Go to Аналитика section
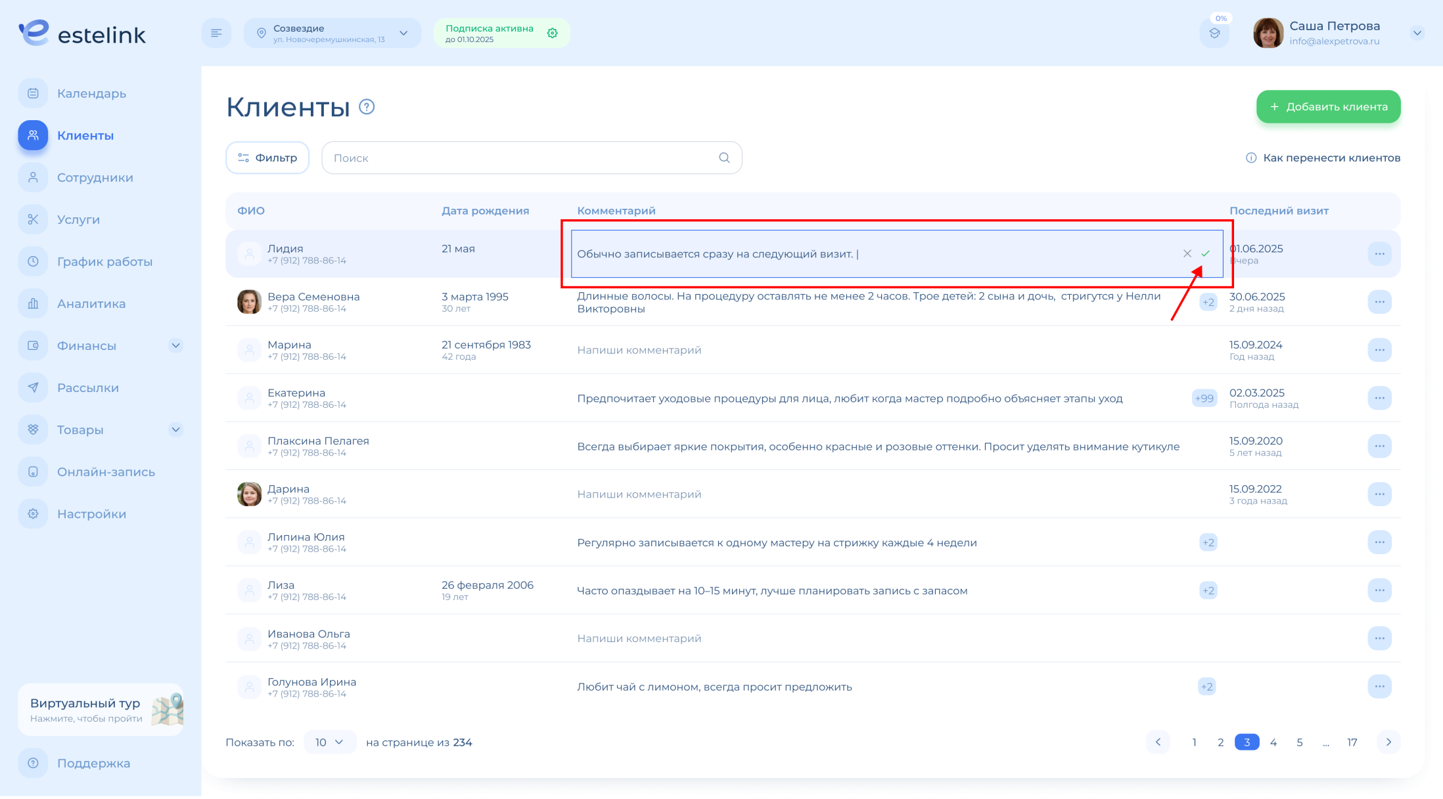Image resolution: width=1443 pixels, height=799 pixels. (91, 303)
